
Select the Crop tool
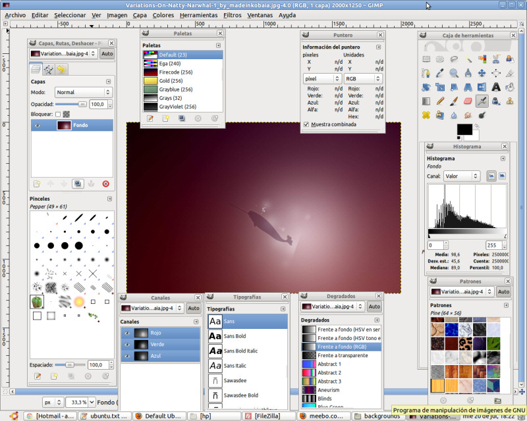click(510, 73)
